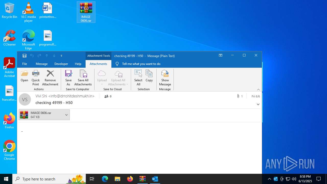Screen dimensions: 327x184
Task: Select the Attachments ribbon tab
Action: (x=98, y=64)
